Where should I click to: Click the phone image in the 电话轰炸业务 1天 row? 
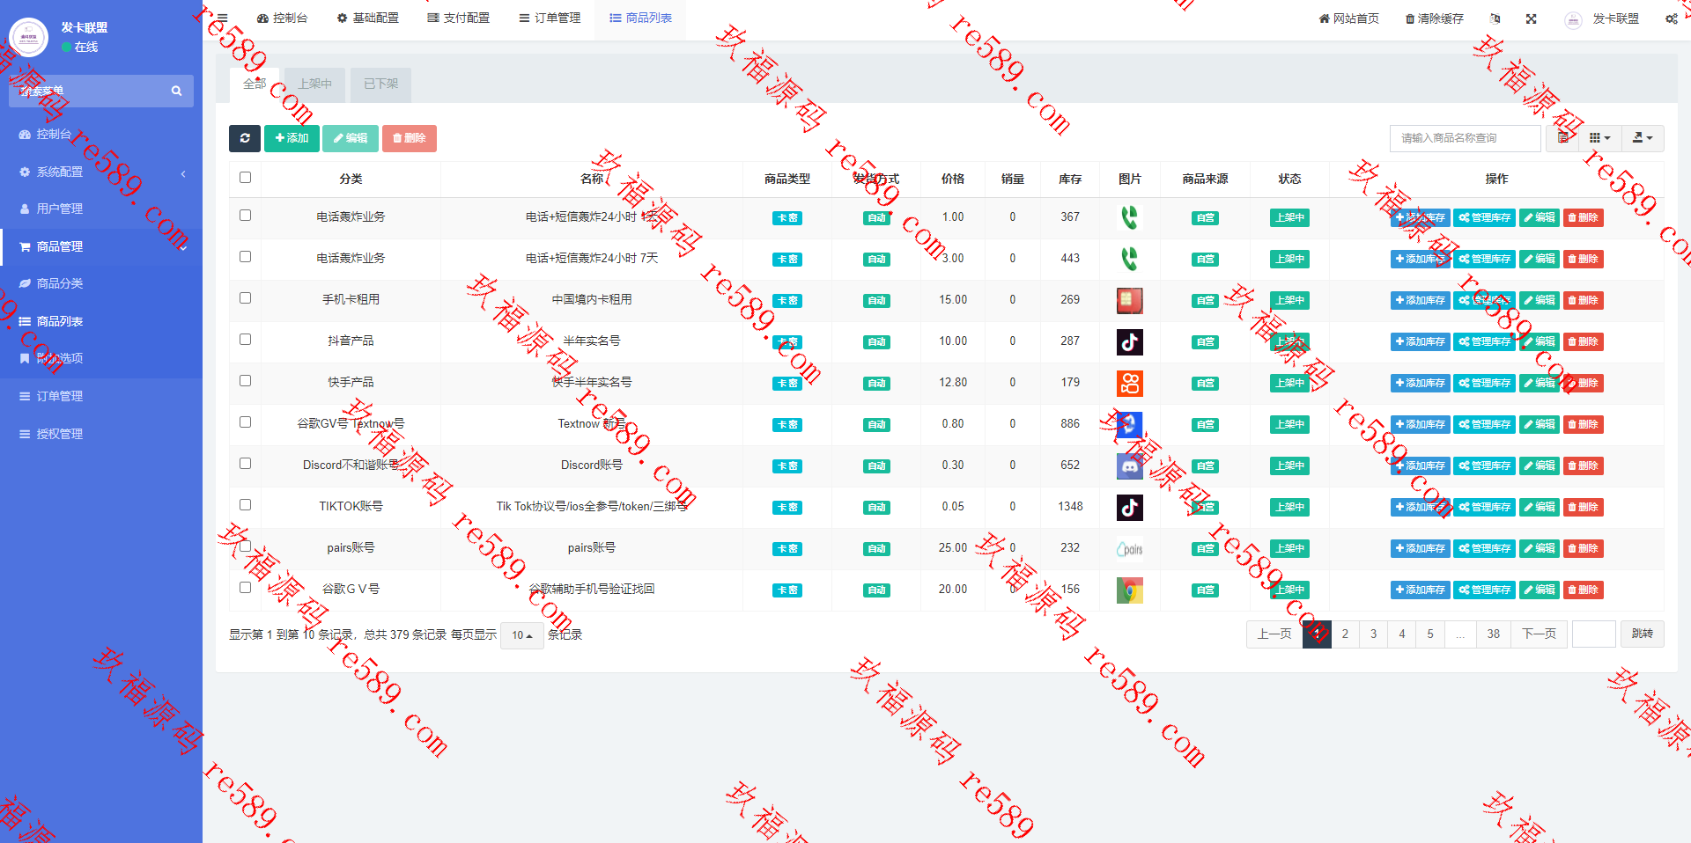pyautogui.click(x=1130, y=217)
